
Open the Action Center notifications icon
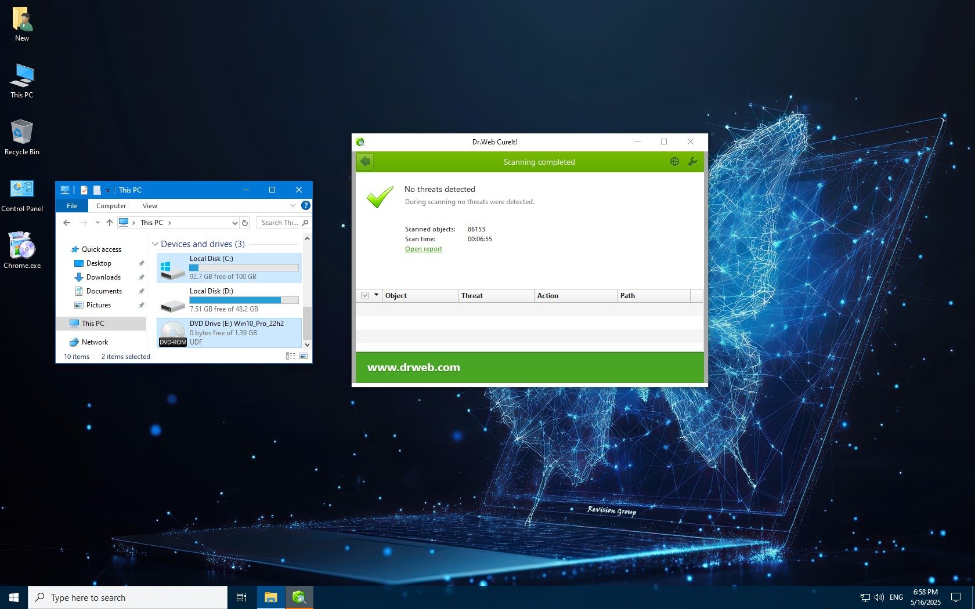[x=956, y=597]
